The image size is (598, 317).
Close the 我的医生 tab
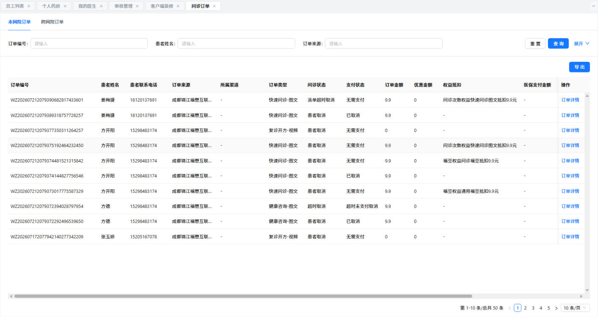101,6
